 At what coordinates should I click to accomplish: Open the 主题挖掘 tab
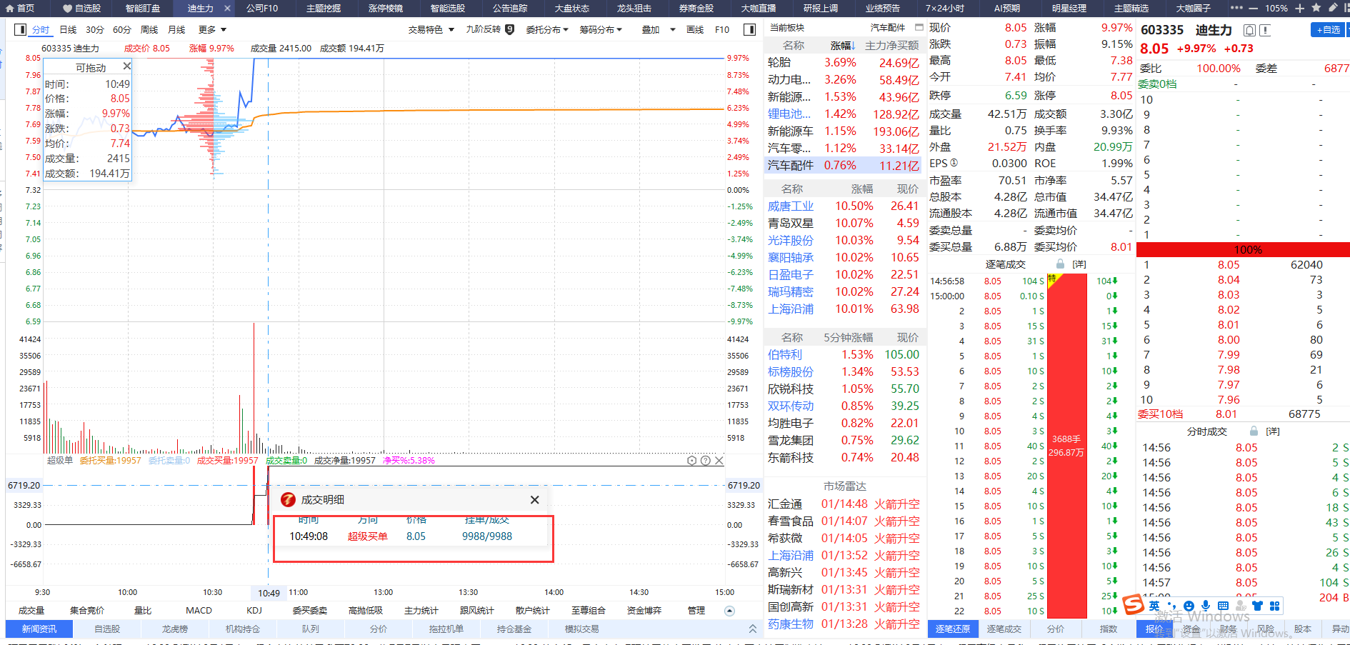(x=324, y=9)
